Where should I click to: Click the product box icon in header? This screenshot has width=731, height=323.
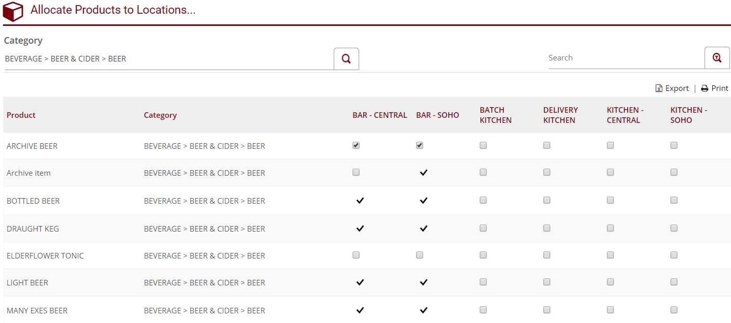tap(13, 11)
